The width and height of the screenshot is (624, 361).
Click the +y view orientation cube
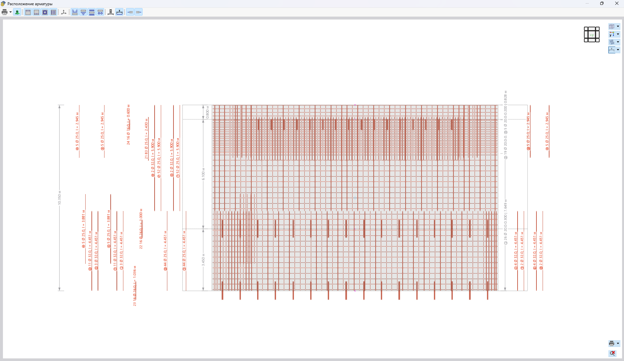591,34
